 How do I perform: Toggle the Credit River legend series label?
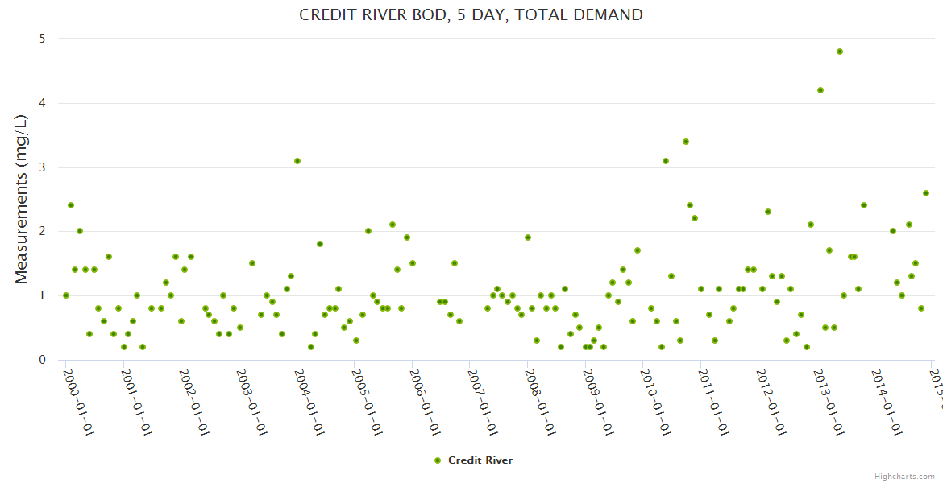coord(480,460)
